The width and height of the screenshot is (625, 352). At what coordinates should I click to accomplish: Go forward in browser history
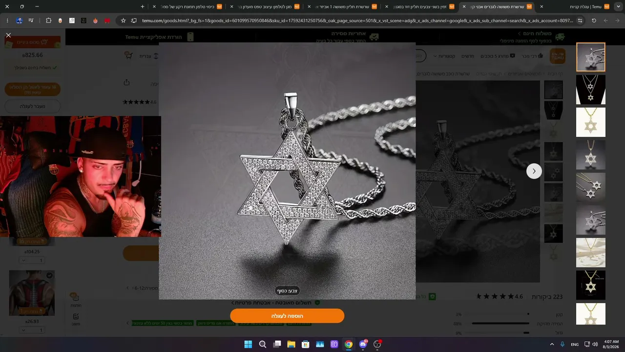click(606, 21)
